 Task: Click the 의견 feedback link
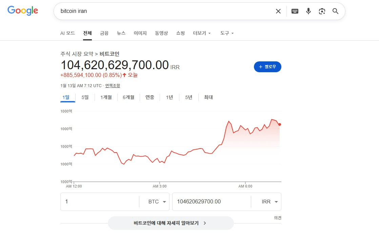pyautogui.click(x=278, y=218)
